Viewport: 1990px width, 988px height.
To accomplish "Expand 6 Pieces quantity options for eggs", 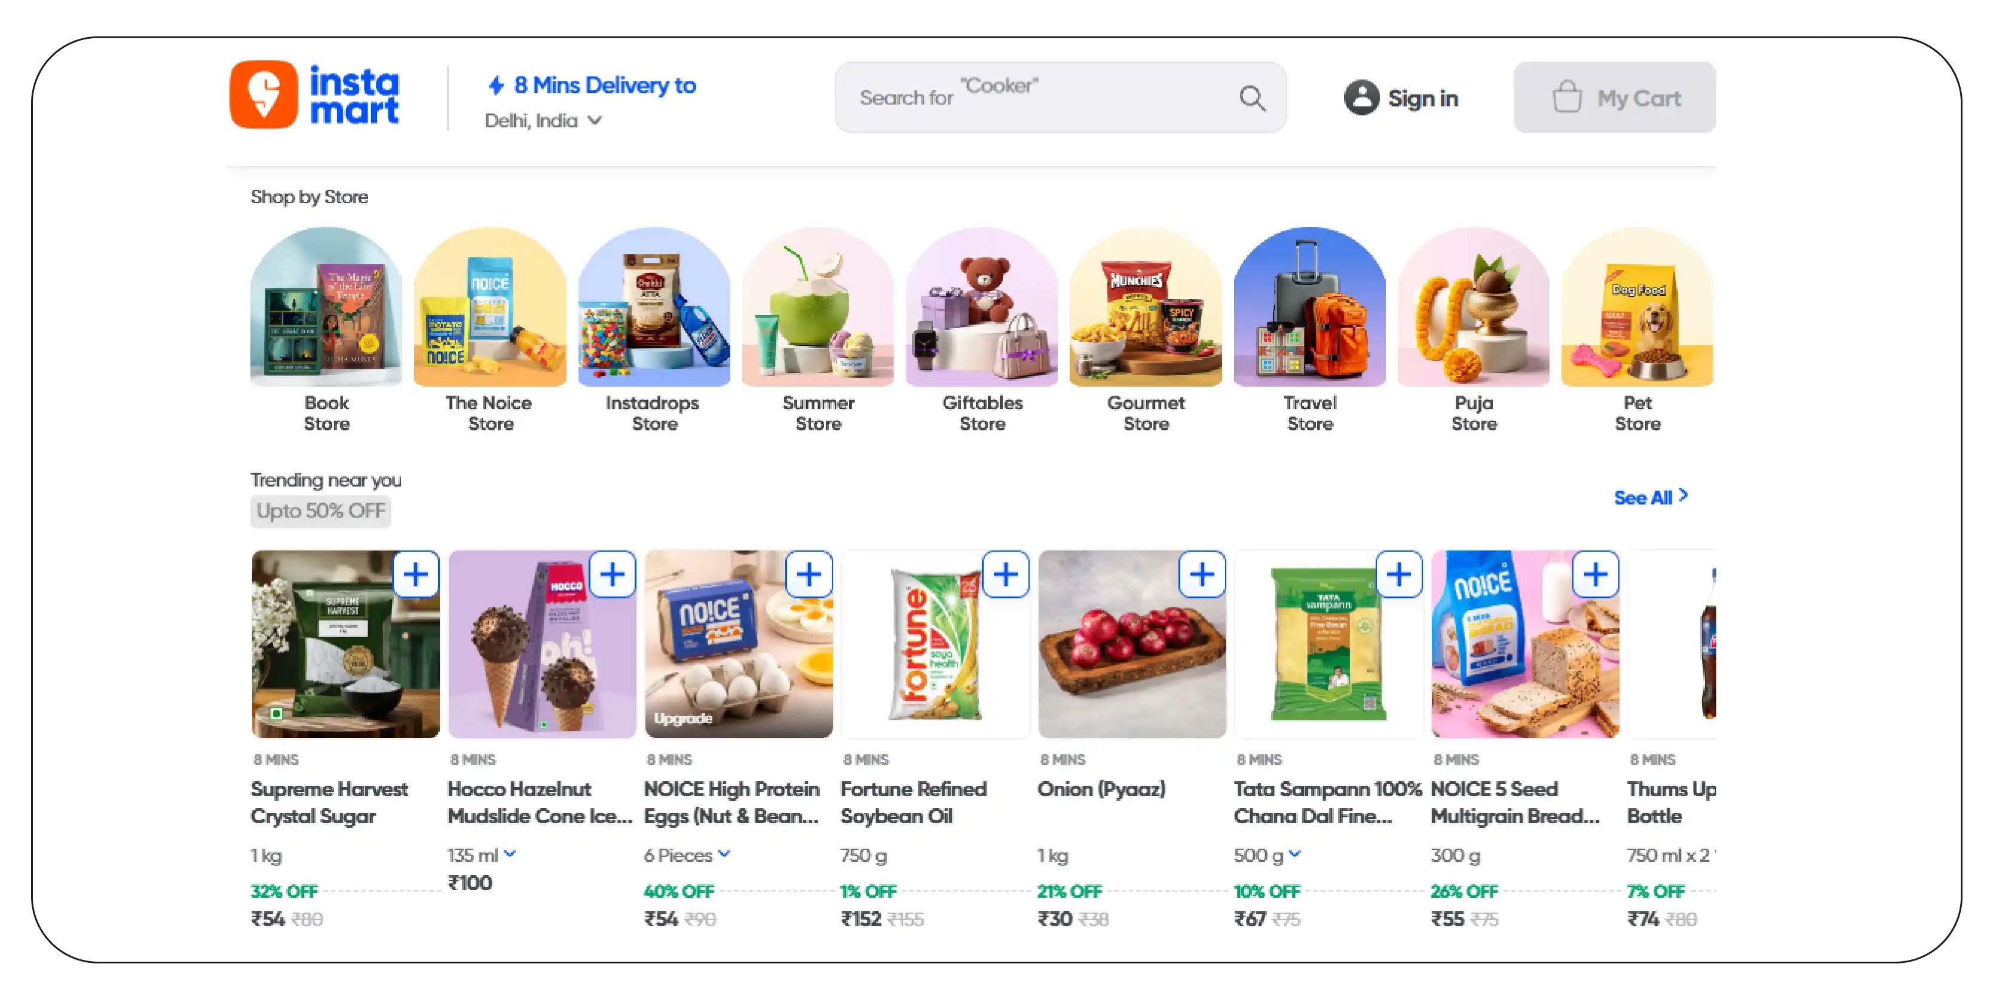I will click(x=724, y=854).
